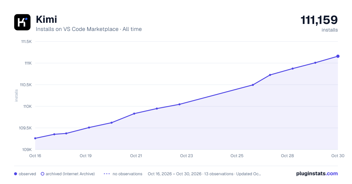
Task: Click the 111,159 total installs figure
Action: (x=319, y=20)
